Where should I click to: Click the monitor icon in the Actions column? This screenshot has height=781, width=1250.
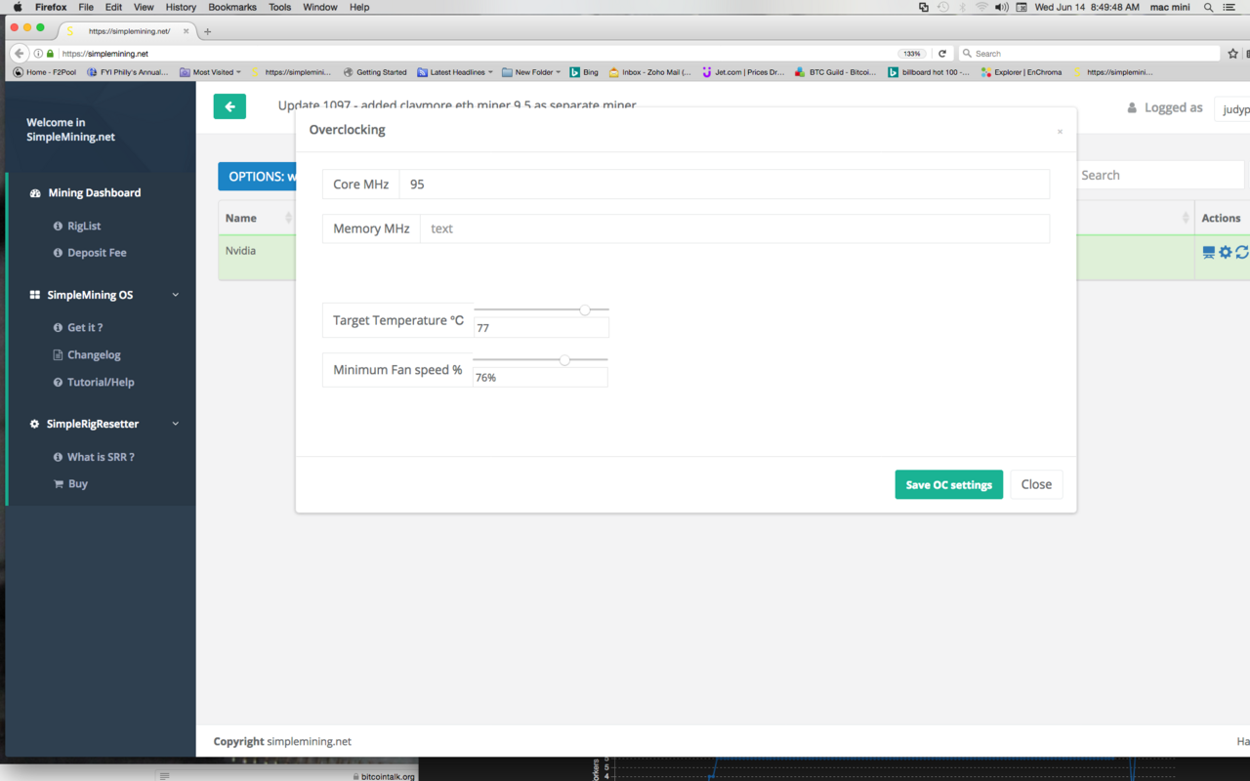point(1209,252)
